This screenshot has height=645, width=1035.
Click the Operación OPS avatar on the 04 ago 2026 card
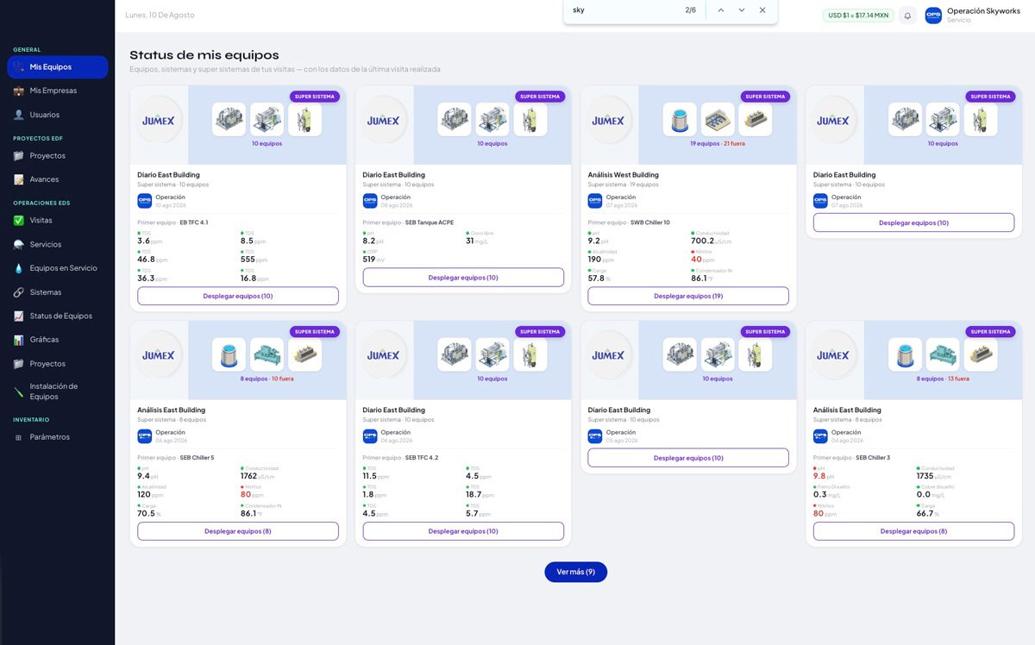pos(819,436)
